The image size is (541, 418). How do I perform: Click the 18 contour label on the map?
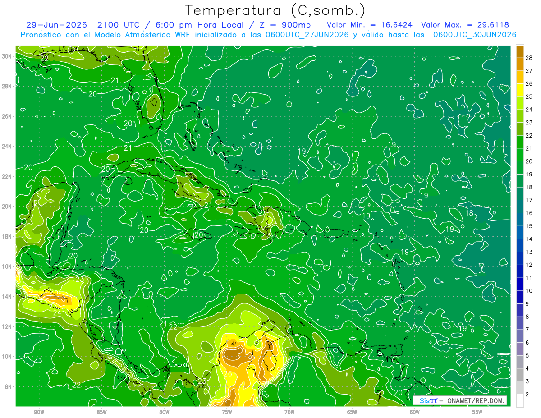[469, 213]
